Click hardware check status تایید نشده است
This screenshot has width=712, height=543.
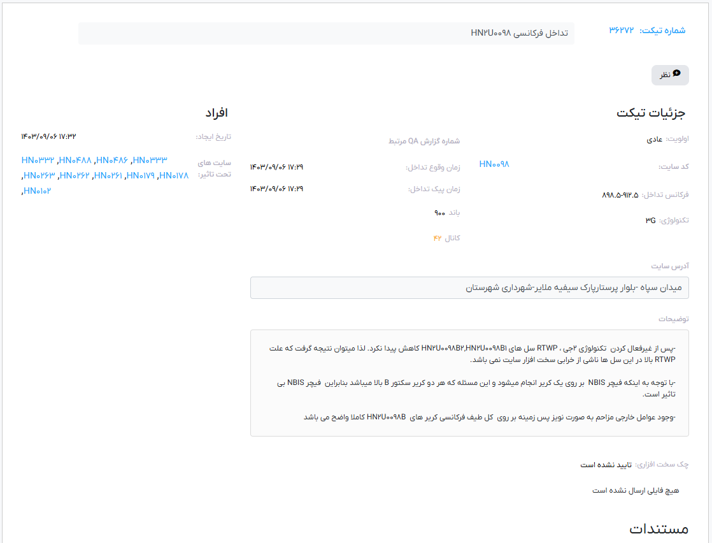606,465
